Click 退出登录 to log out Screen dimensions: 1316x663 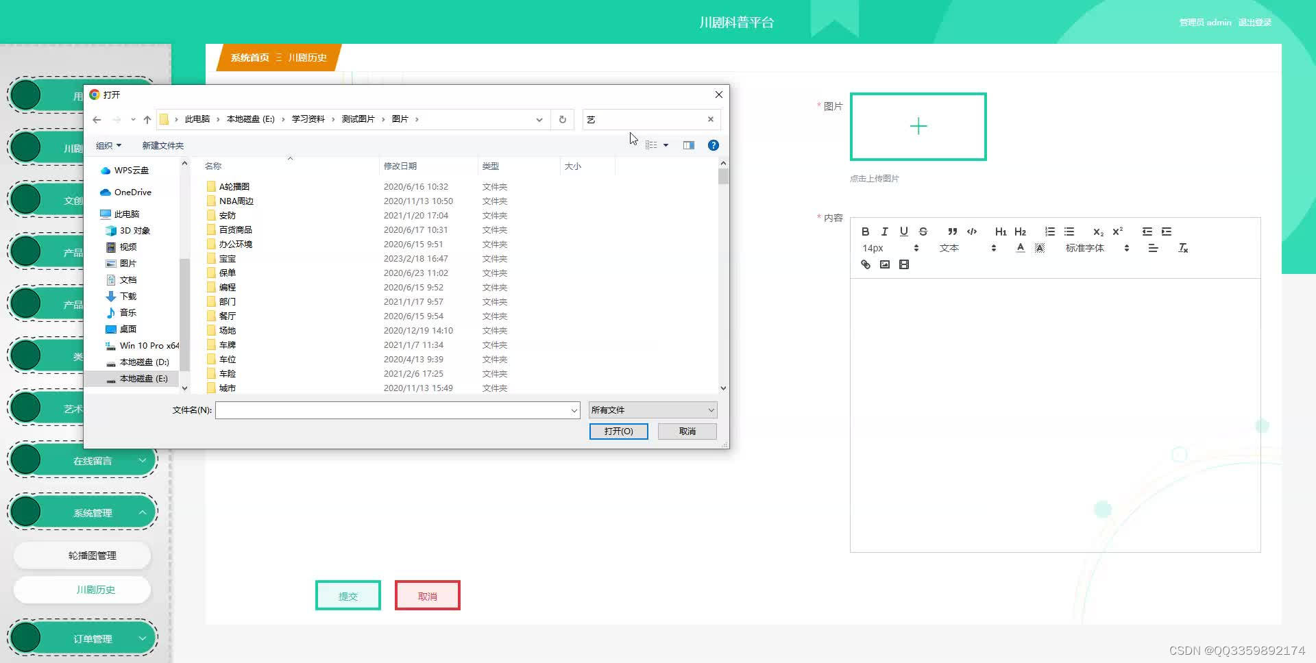tap(1254, 23)
